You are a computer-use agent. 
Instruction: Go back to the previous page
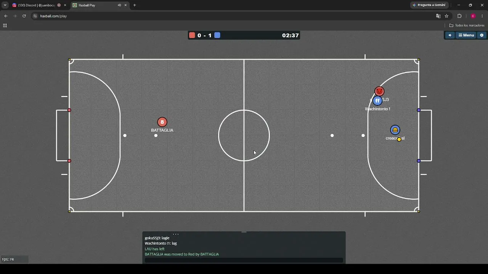(x=6, y=16)
